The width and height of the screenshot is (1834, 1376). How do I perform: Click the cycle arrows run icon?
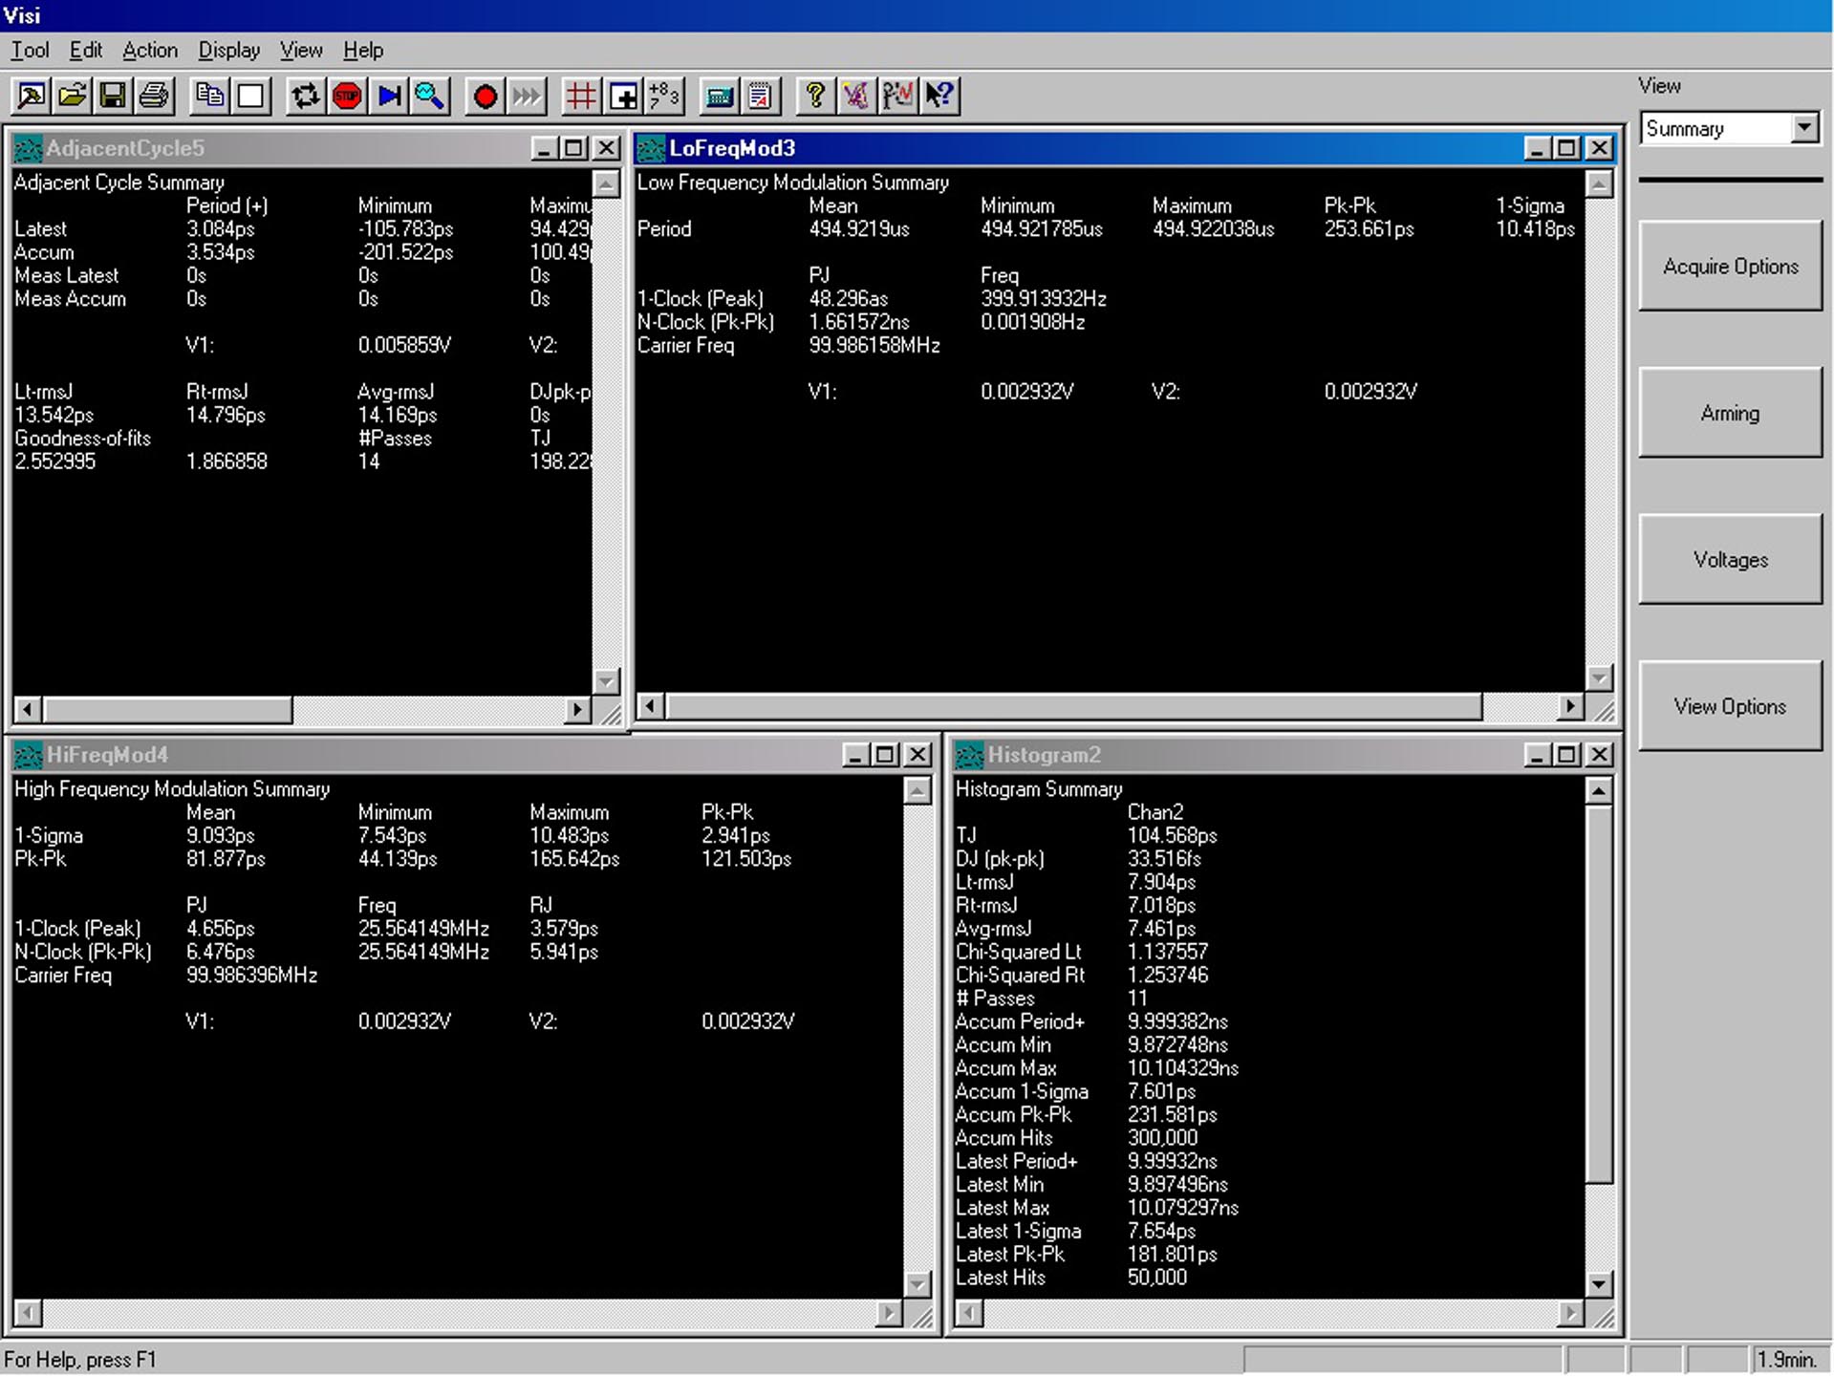click(306, 96)
